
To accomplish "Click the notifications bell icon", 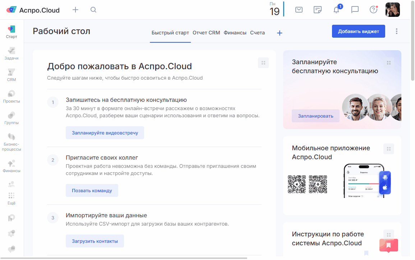I will point(336,10).
